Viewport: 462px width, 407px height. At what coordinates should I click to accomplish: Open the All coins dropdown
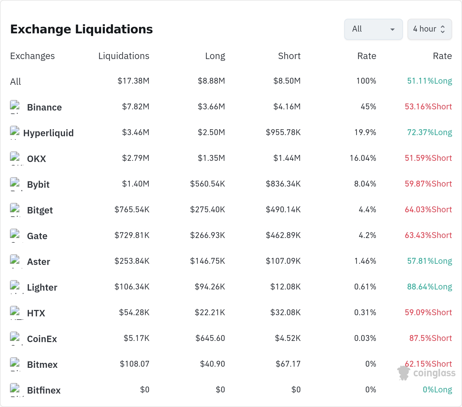(x=373, y=29)
